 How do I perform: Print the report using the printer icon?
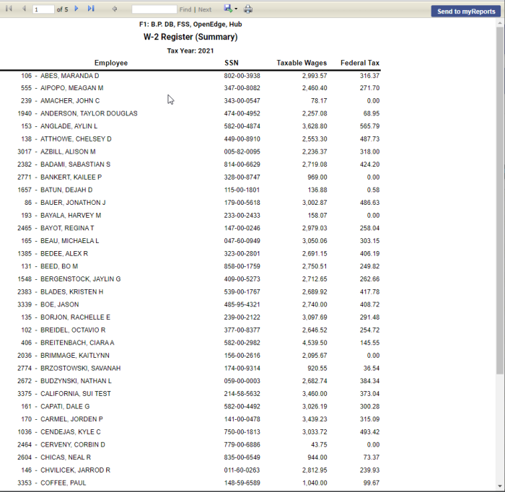[248, 9]
